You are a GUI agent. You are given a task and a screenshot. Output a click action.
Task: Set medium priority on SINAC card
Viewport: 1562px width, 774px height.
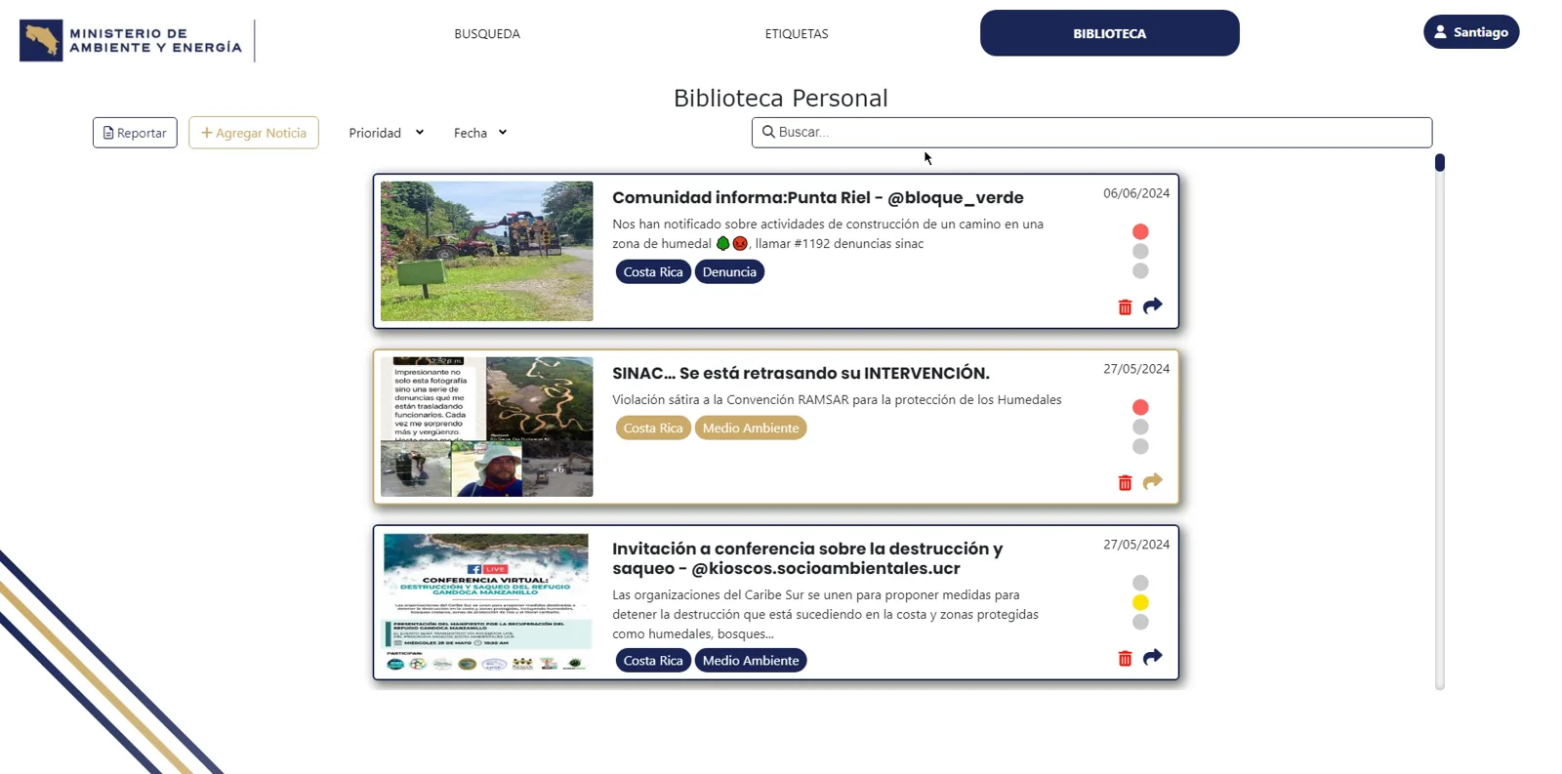pyautogui.click(x=1140, y=428)
